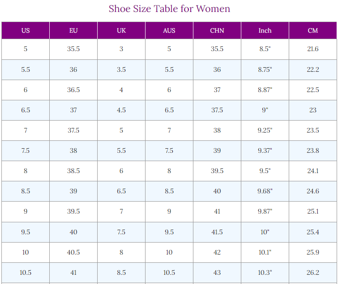Viewport: 338px width, 284px height.
Task: Click the EU column header
Action: 73,31
